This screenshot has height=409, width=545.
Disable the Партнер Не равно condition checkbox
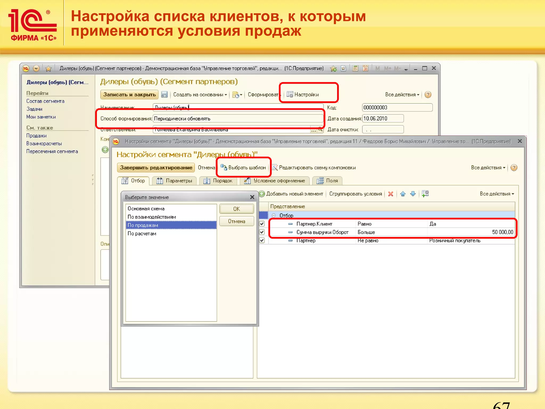pyautogui.click(x=262, y=240)
